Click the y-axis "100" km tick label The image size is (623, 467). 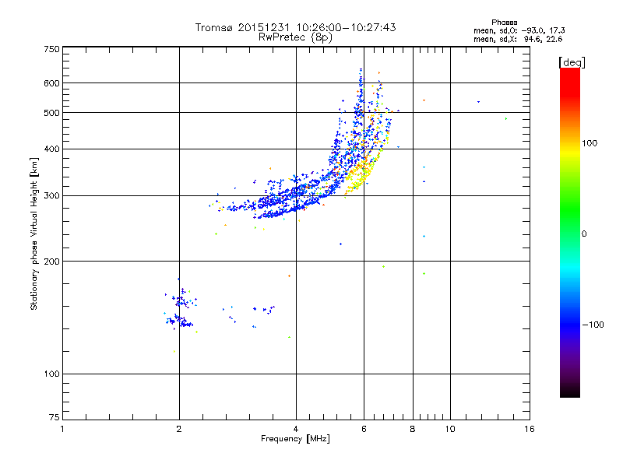click(51, 374)
